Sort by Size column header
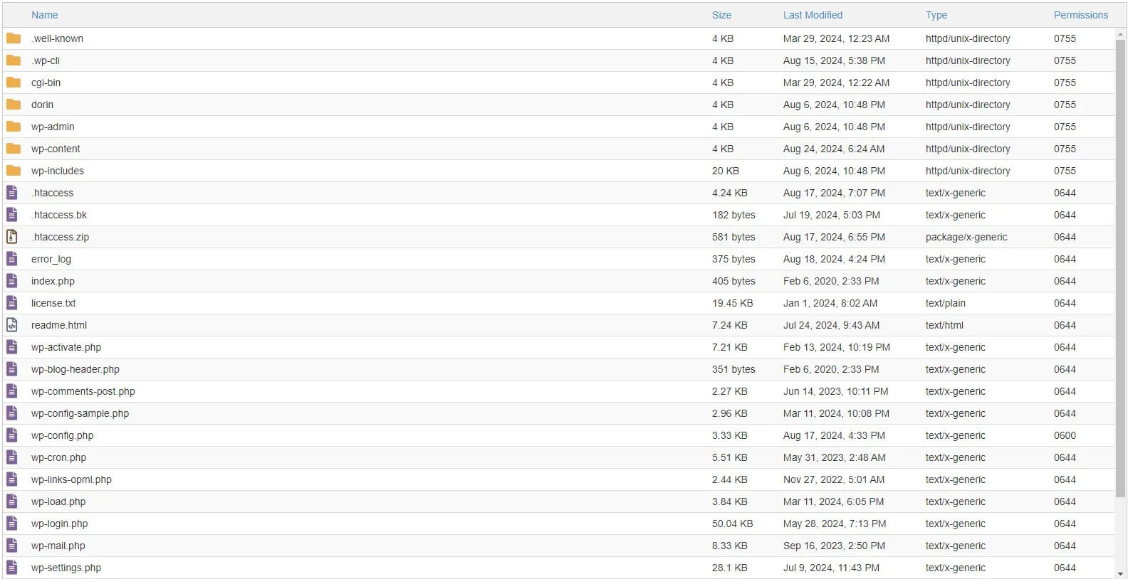 click(721, 15)
